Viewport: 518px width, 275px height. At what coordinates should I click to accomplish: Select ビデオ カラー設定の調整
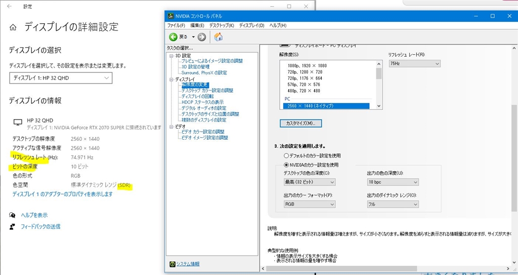pos(202,132)
